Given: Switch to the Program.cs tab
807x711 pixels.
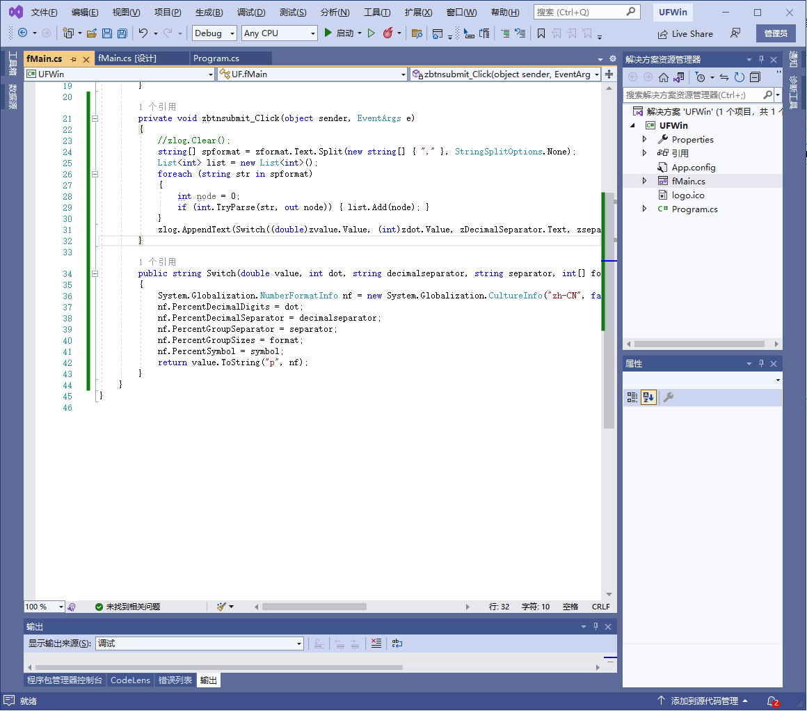Looking at the screenshot, I should pyautogui.click(x=216, y=58).
